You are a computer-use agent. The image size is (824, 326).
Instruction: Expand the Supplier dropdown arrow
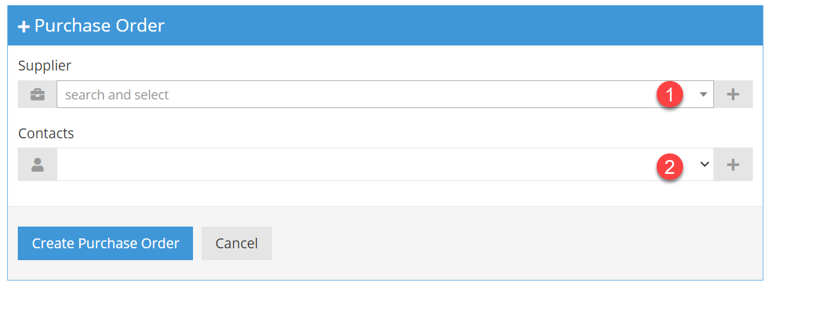pos(703,95)
